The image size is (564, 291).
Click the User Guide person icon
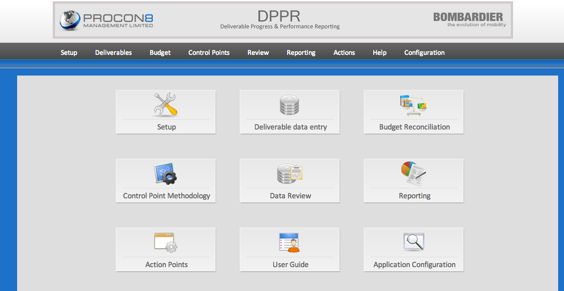point(290,243)
